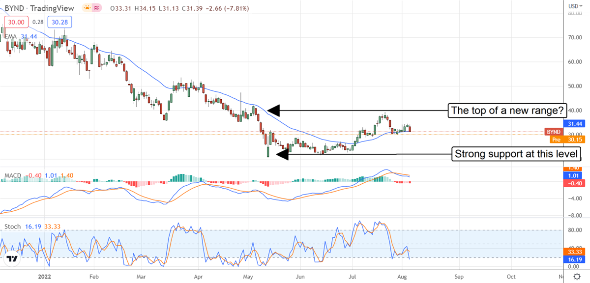Click the Feb label on time axis
590x283 pixels.
coord(94,277)
